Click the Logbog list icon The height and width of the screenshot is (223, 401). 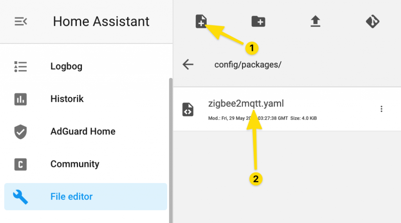(20, 67)
